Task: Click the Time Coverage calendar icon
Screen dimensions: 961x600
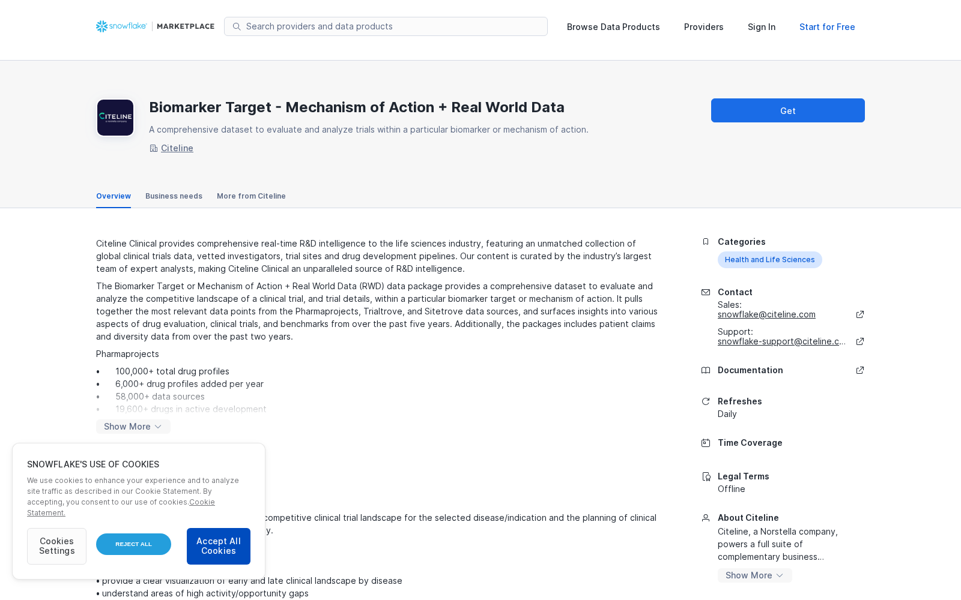Action: (706, 443)
